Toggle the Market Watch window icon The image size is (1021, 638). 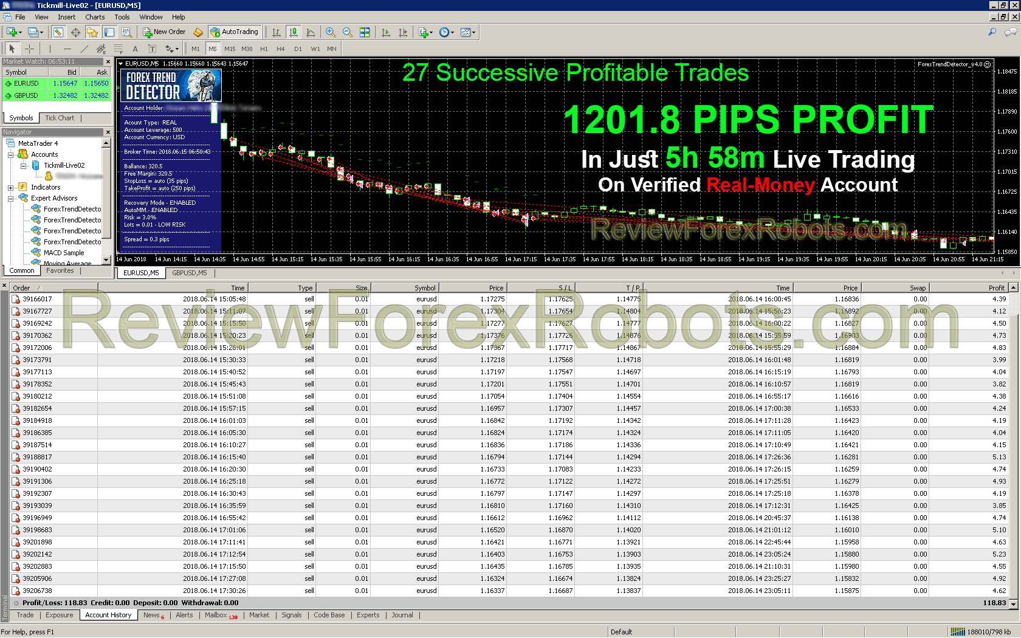(x=58, y=32)
